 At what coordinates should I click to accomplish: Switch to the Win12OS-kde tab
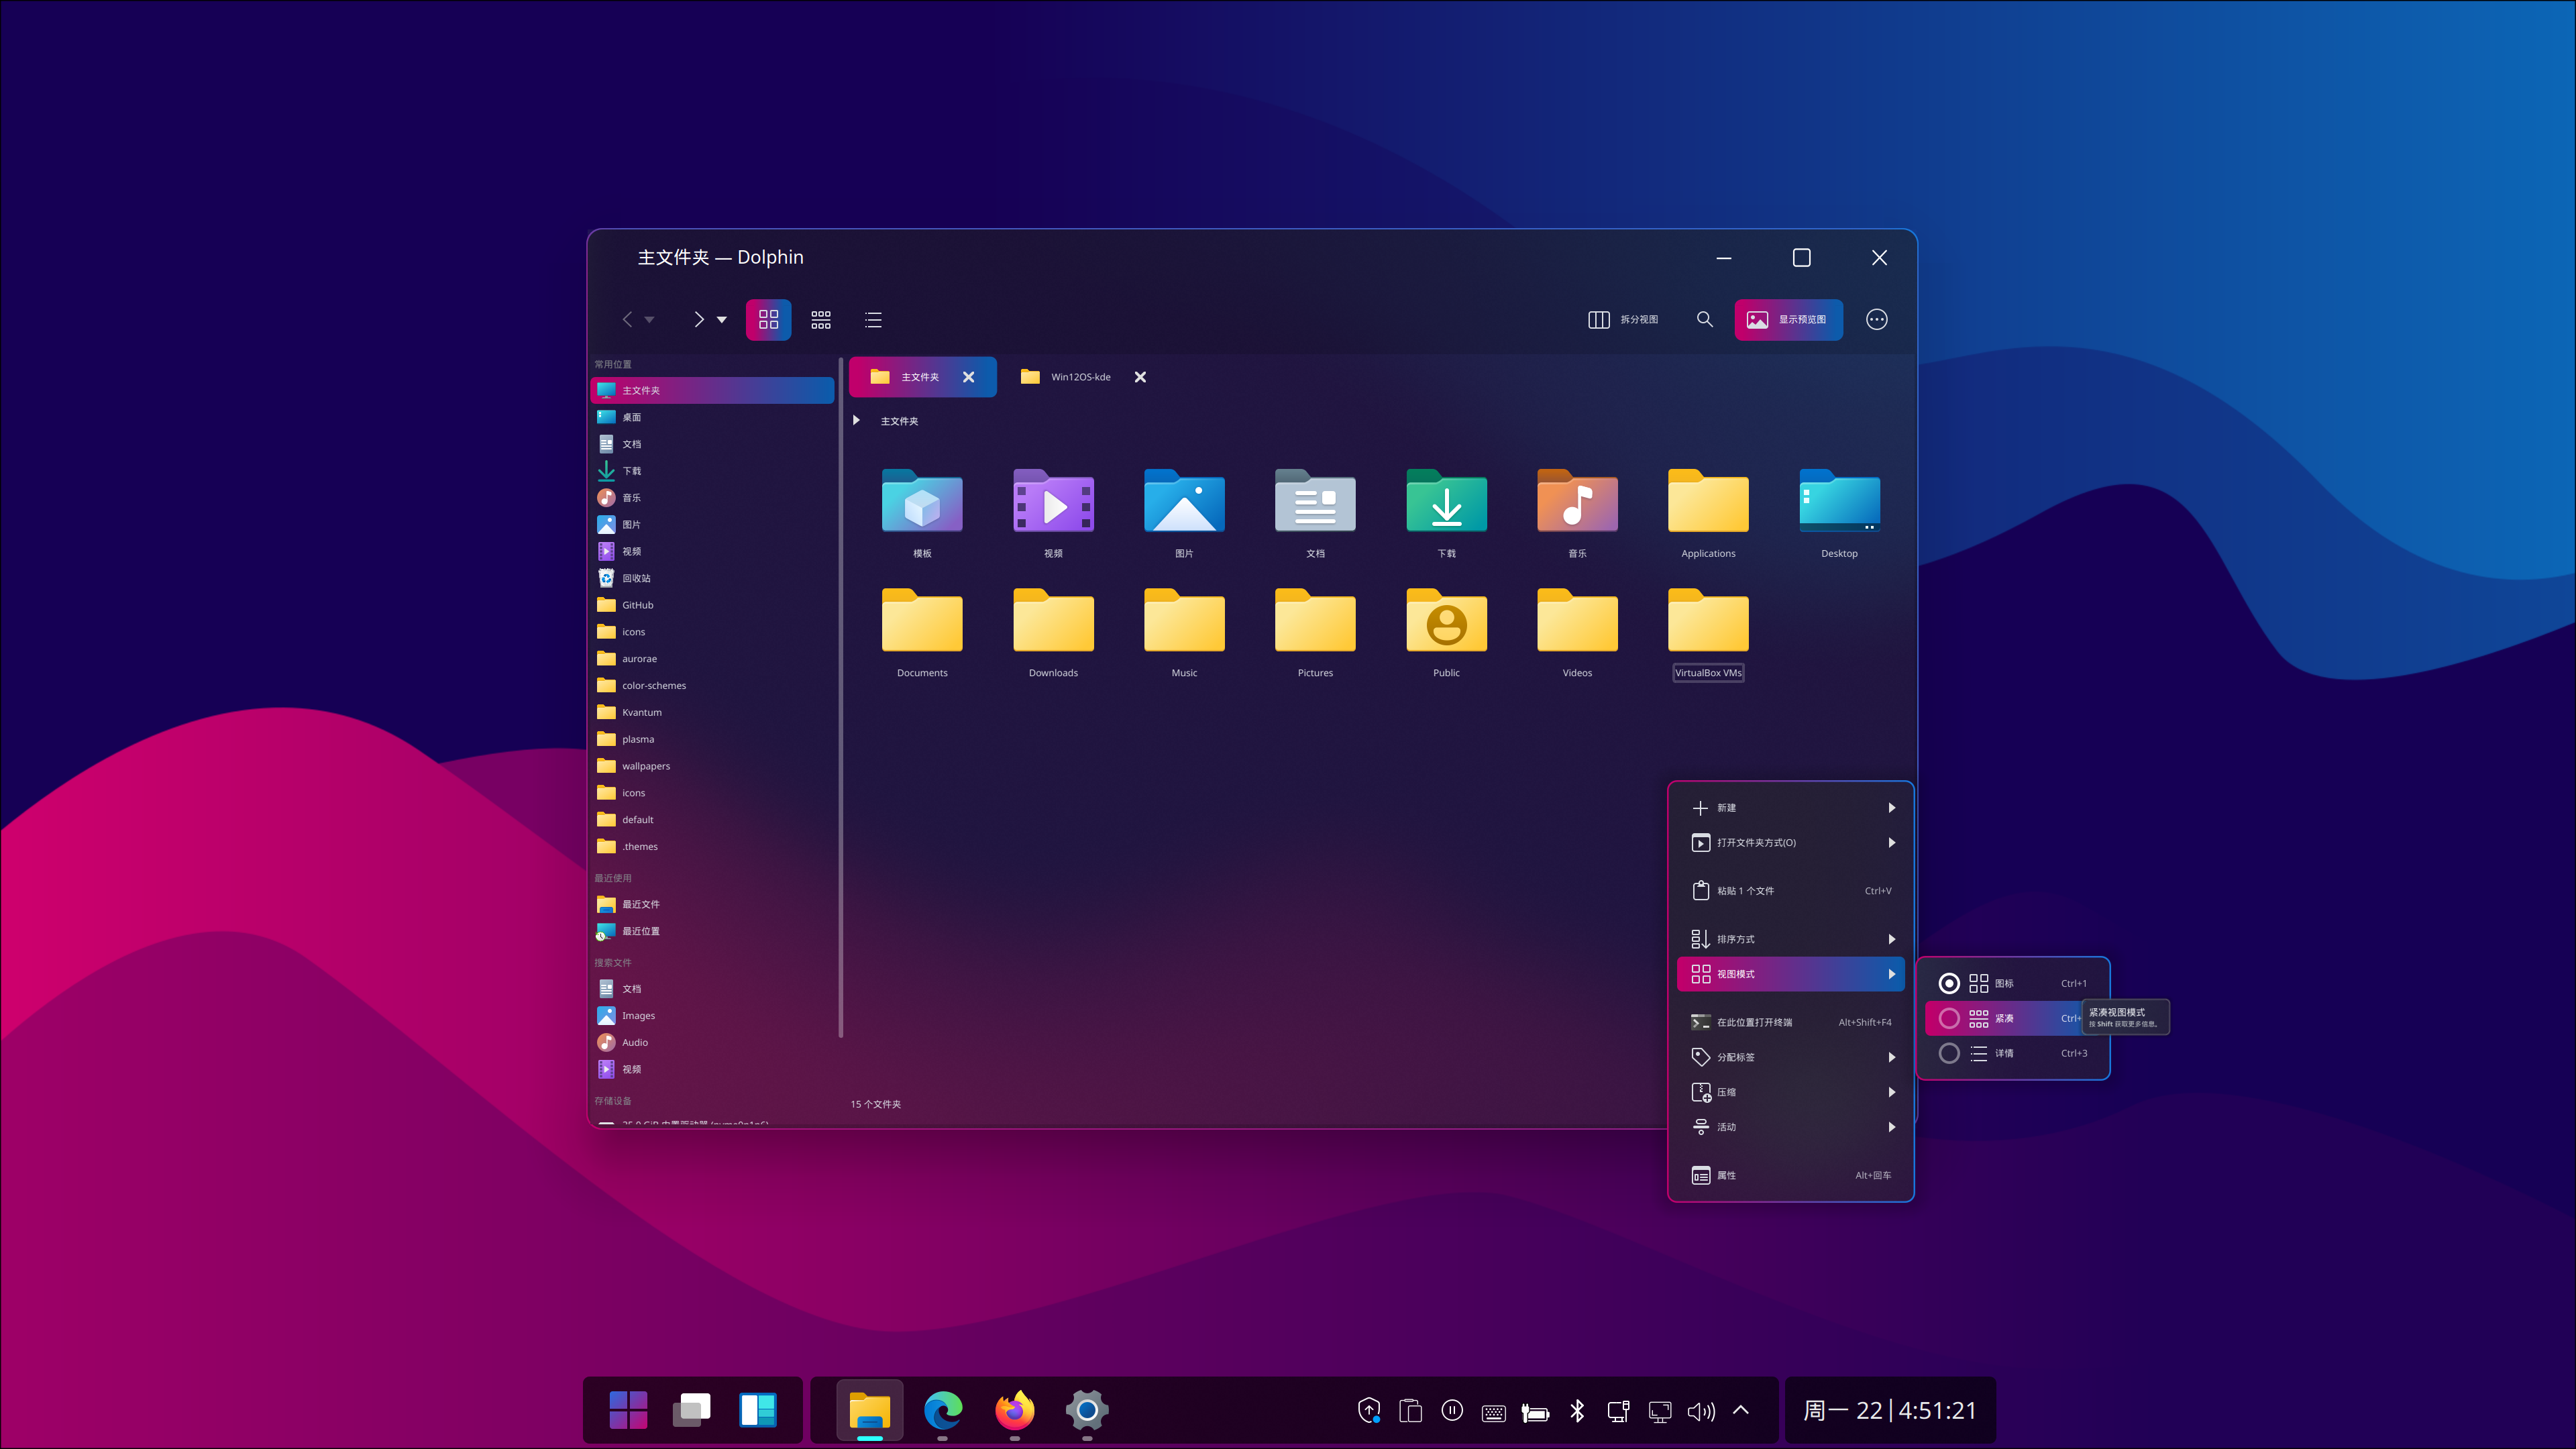1079,377
